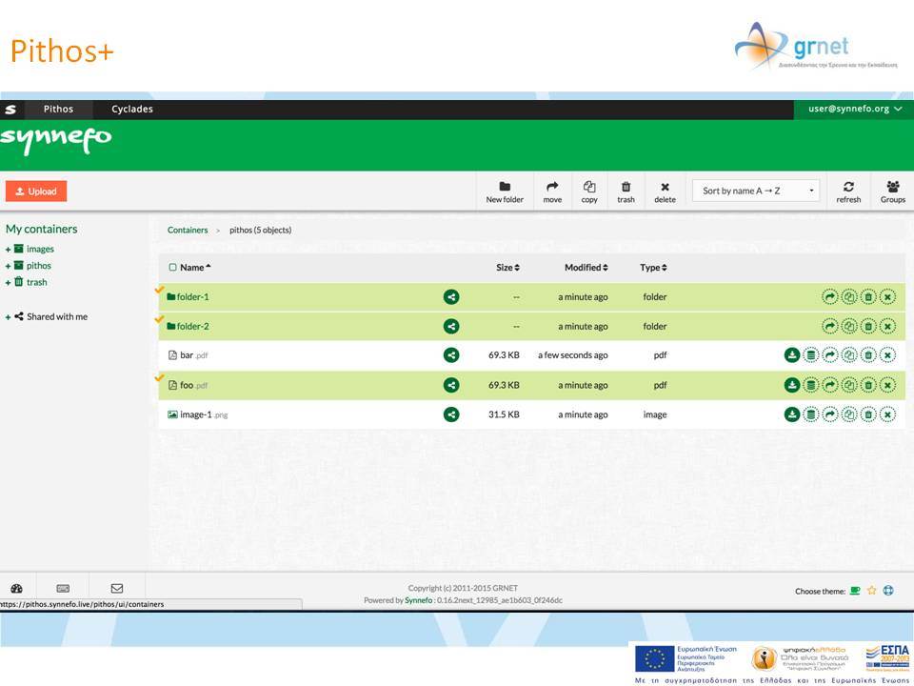Click the keyboard icon in footer

[x=63, y=589]
